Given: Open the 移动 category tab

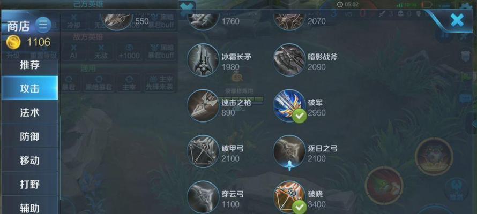Looking at the screenshot, I should (29, 160).
